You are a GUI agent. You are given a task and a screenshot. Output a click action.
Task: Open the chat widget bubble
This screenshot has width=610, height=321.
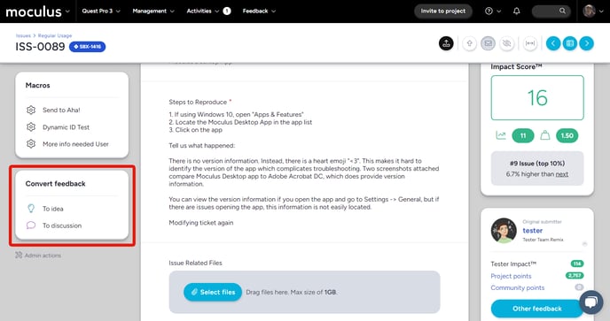click(x=590, y=302)
